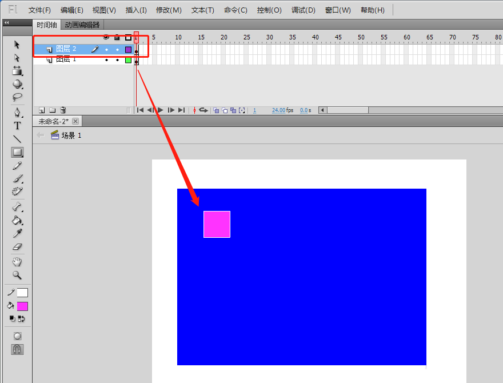Select the Brush tool
Image resolution: width=503 pixels, height=383 pixels.
click(18, 179)
